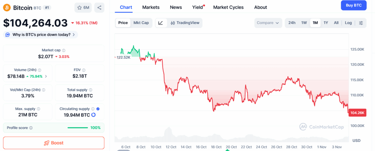Toggle chart to Mkt Cap view

(x=141, y=23)
